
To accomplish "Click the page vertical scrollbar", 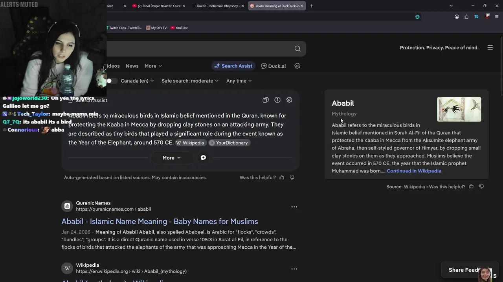I will tap(501, 65).
